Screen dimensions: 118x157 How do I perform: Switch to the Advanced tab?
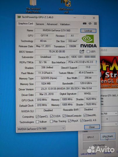click(x=52, y=24)
